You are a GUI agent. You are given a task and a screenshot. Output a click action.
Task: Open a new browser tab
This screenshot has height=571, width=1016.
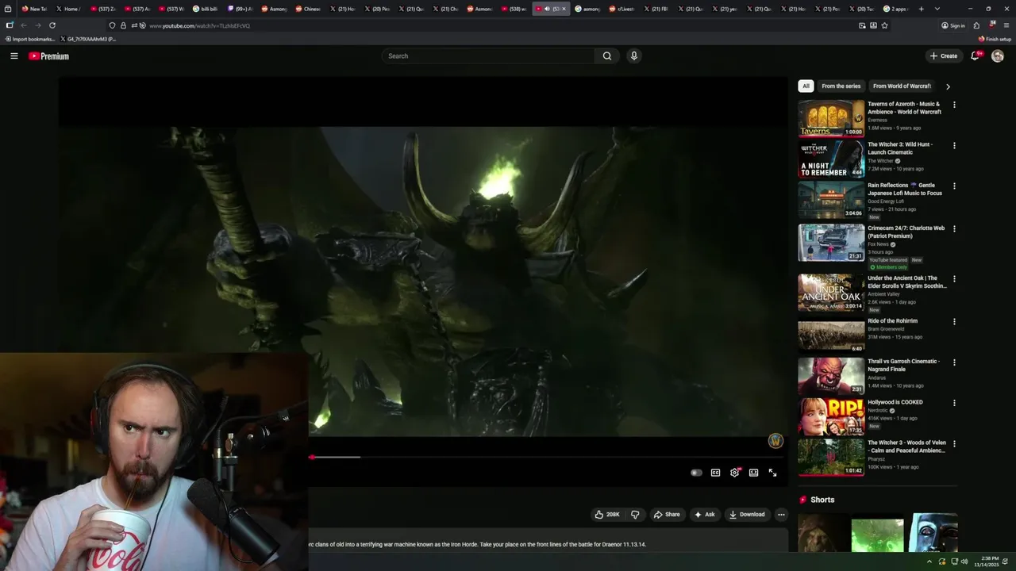(921, 9)
